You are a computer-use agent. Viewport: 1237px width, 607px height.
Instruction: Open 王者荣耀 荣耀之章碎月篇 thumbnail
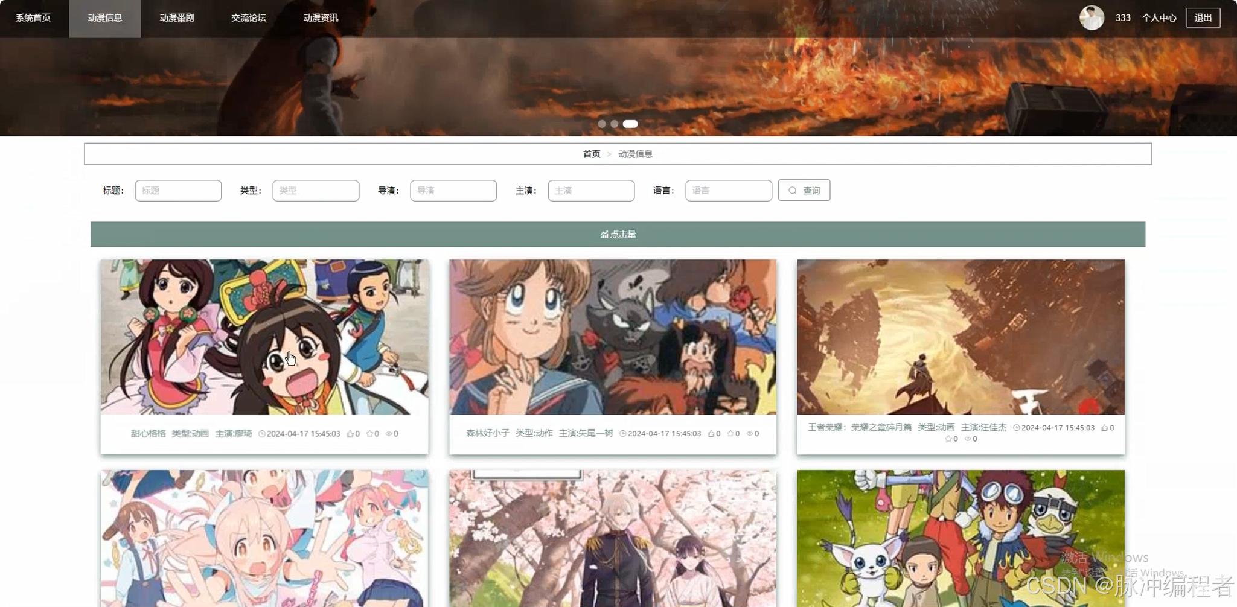(x=961, y=337)
